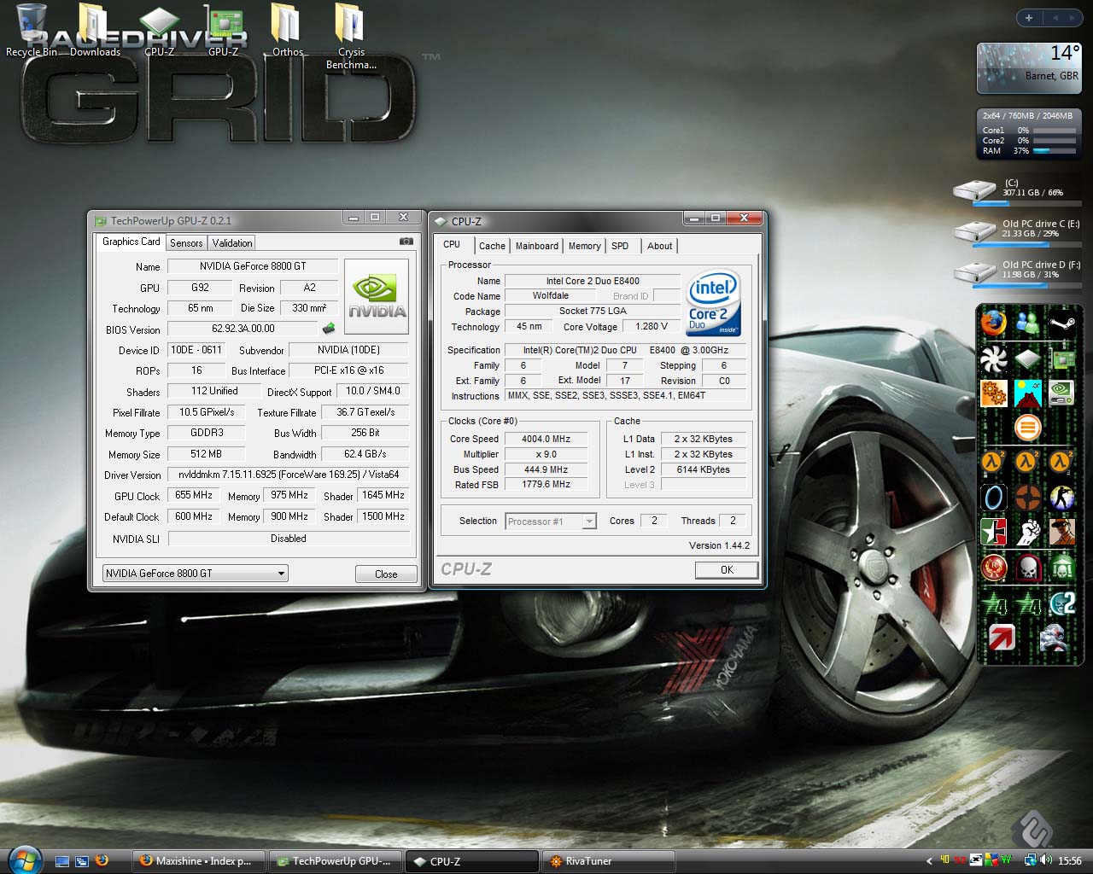Open Windows Live Messenger in the dock
This screenshot has width=1093, height=874.
[x=1027, y=323]
